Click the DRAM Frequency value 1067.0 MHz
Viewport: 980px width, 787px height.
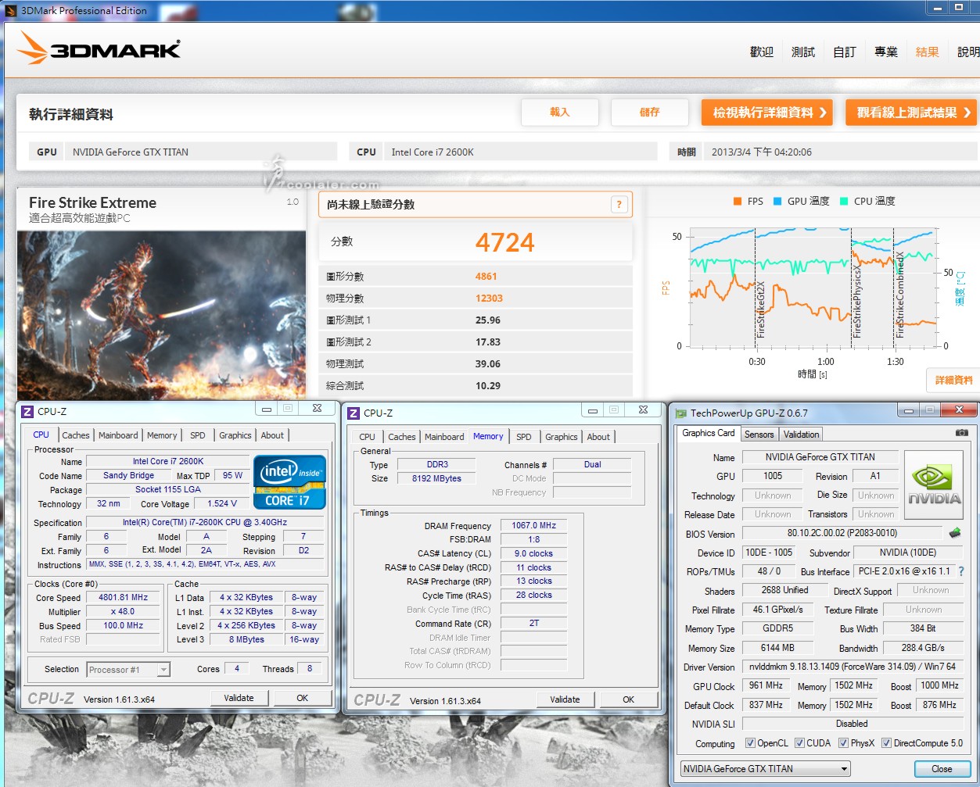(x=533, y=525)
